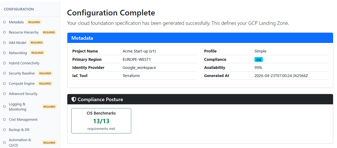The width and height of the screenshot is (337, 148).
Task: Click the circle icon beside Hybrid Connectivity
Action: tap(4, 63)
